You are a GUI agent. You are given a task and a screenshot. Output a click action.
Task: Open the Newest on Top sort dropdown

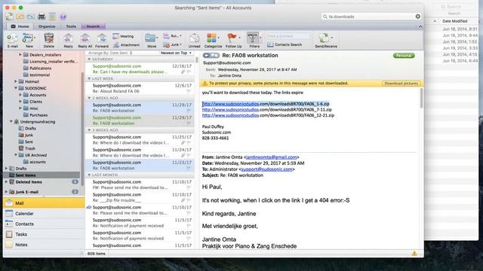176,53
